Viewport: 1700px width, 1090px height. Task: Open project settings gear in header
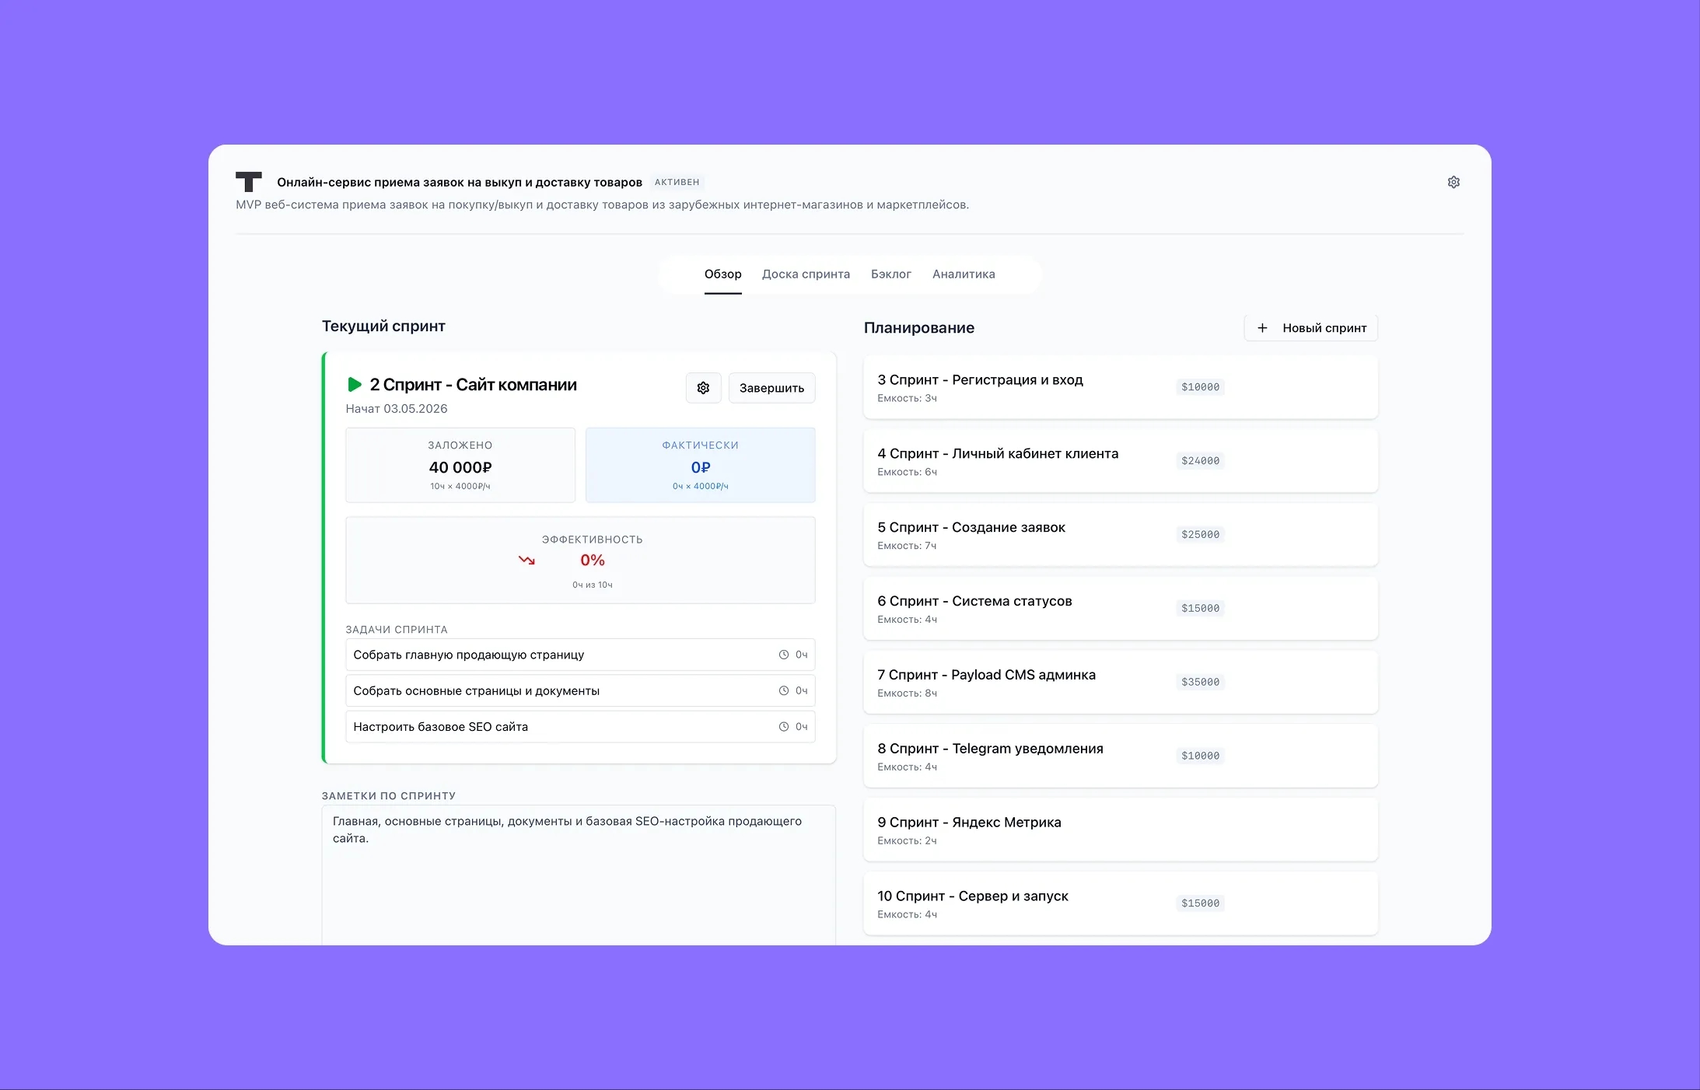click(x=1453, y=182)
